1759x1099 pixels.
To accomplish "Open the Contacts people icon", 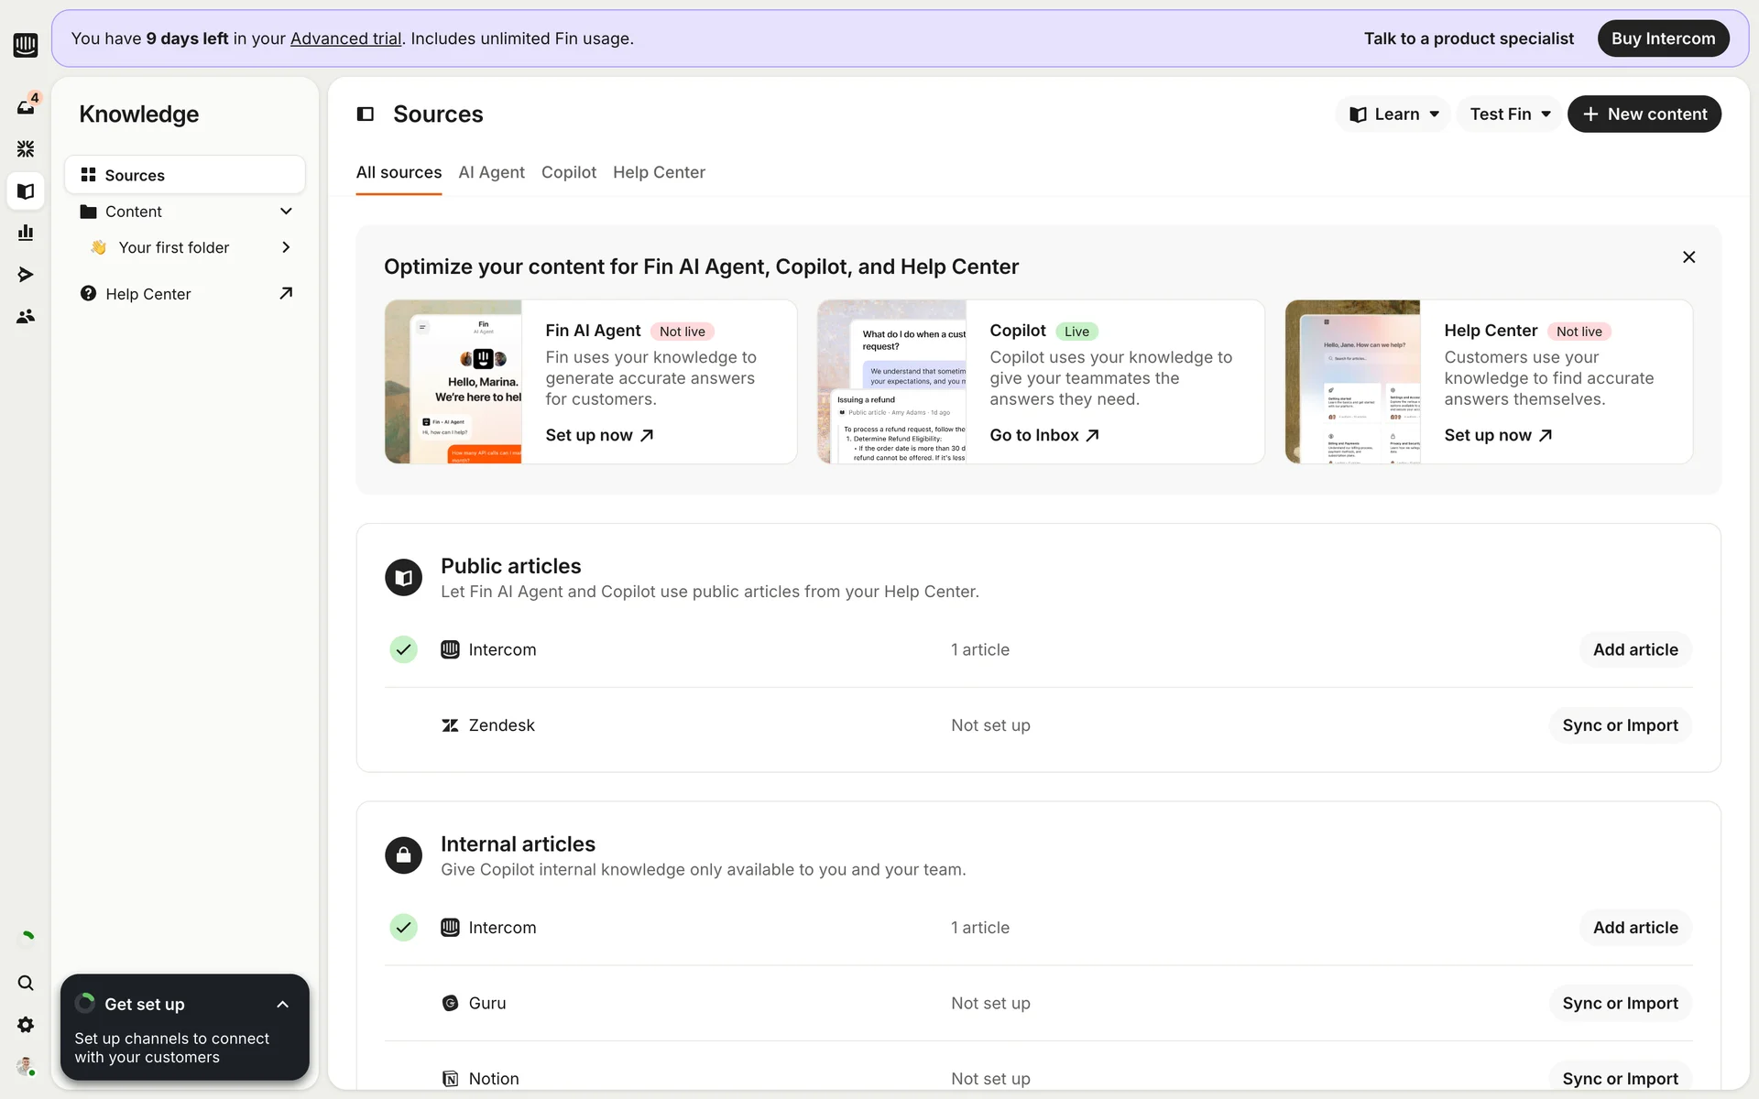I will [26, 316].
